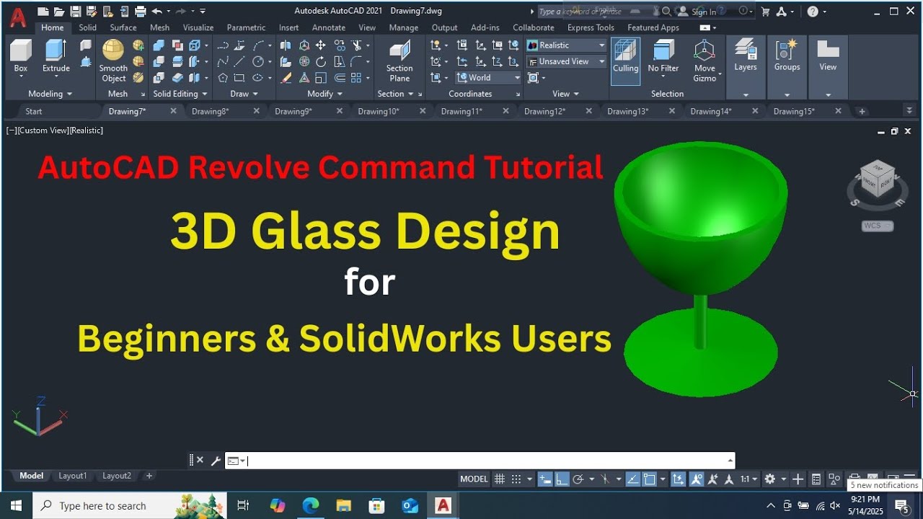Open the World UCS dropdown
Image resolution: width=923 pixels, height=519 pixels.
(487, 78)
